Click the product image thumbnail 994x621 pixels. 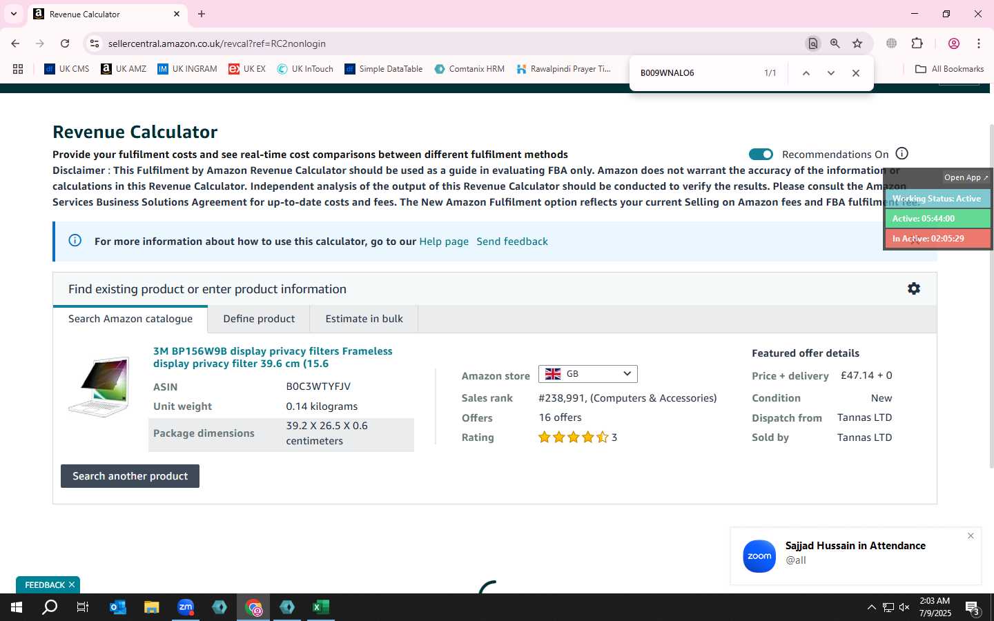(x=100, y=386)
